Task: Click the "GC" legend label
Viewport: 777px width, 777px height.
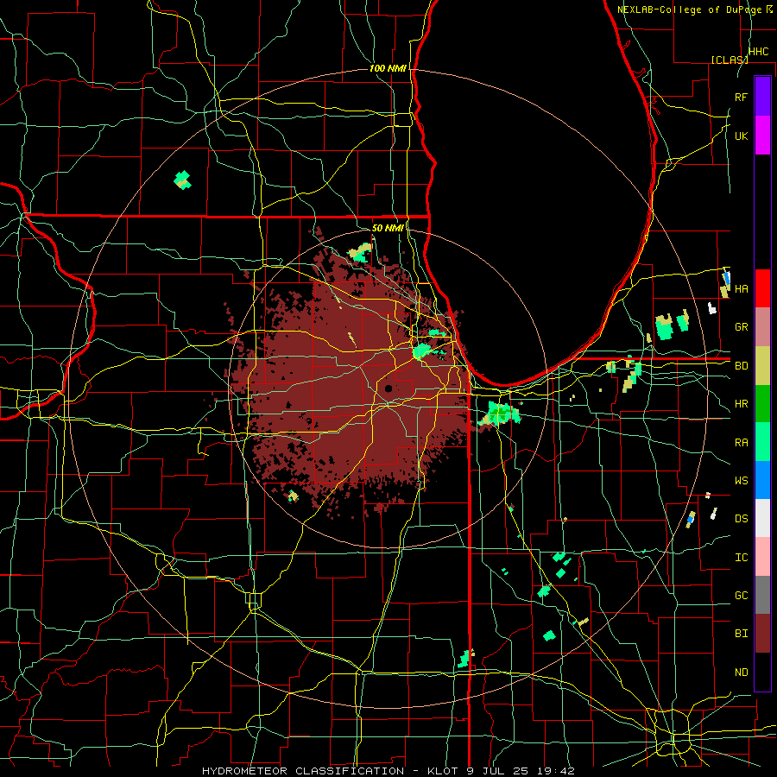Action: (x=741, y=596)
